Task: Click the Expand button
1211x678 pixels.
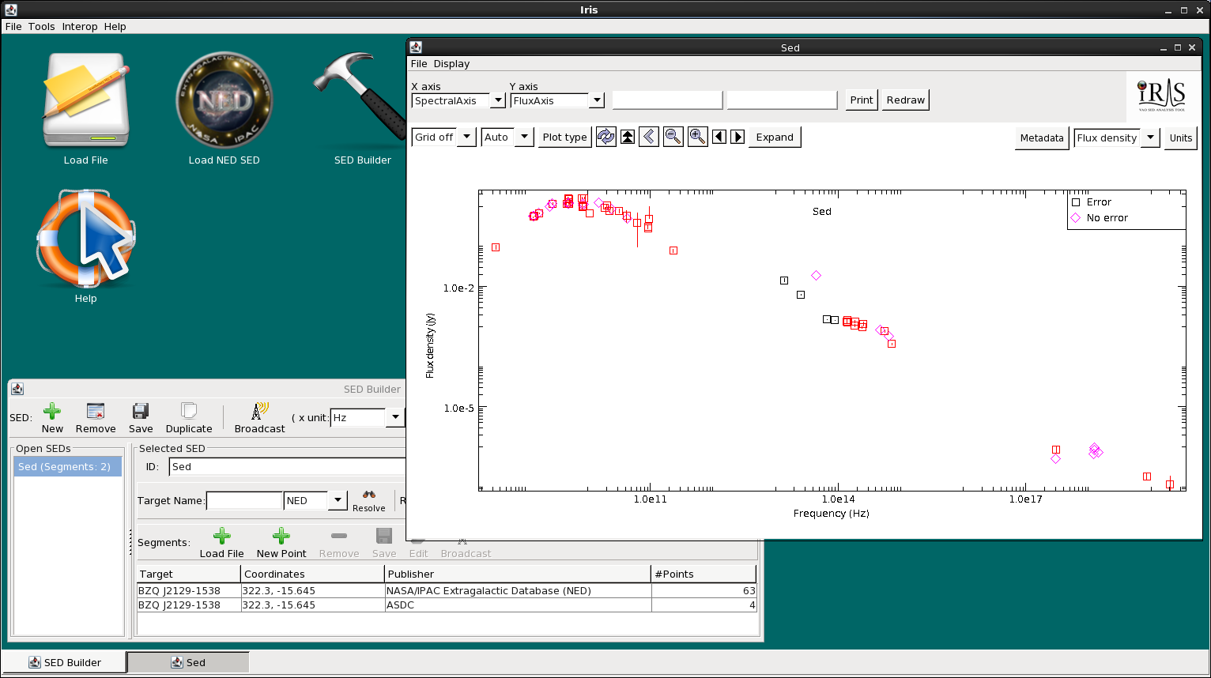Action: pyautogui.click(x=775, y=137)
